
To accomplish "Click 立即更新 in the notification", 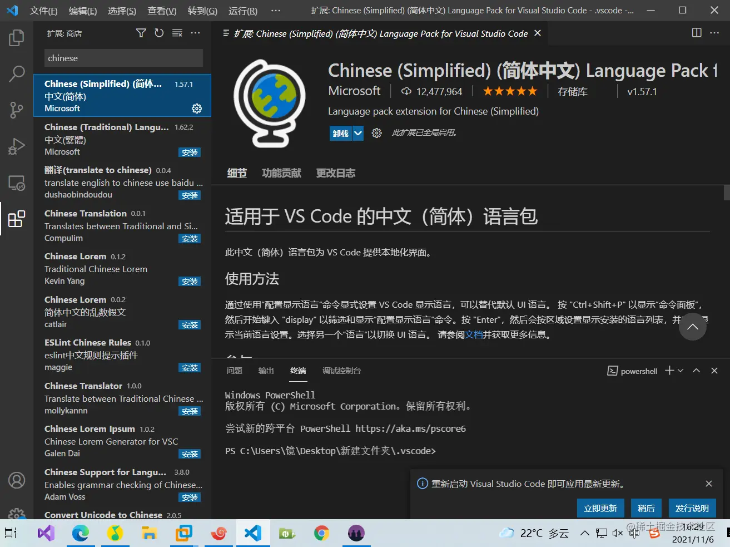I will tap(600, 508).
